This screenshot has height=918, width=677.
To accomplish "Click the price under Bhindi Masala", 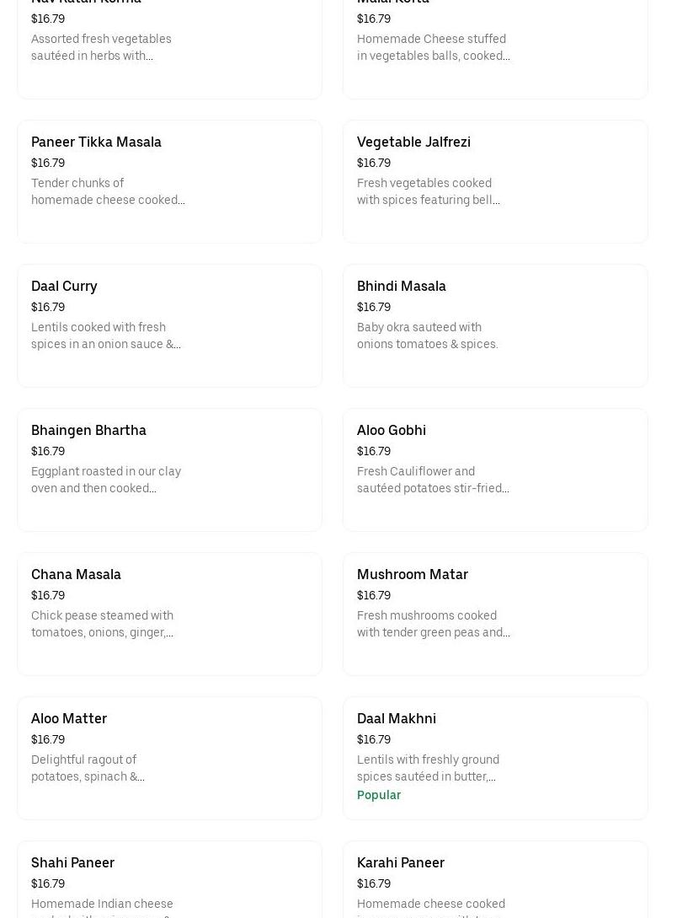I will point(373,307).
